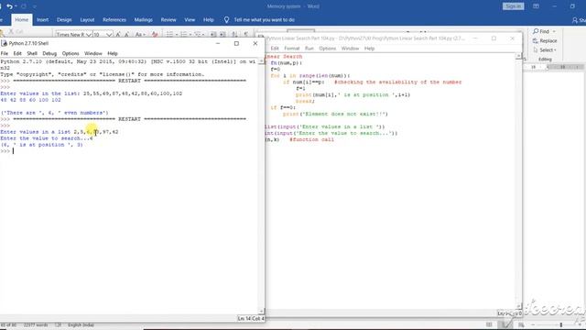Open the Quick Access Toolbar customize arrow

coord(35,6)
